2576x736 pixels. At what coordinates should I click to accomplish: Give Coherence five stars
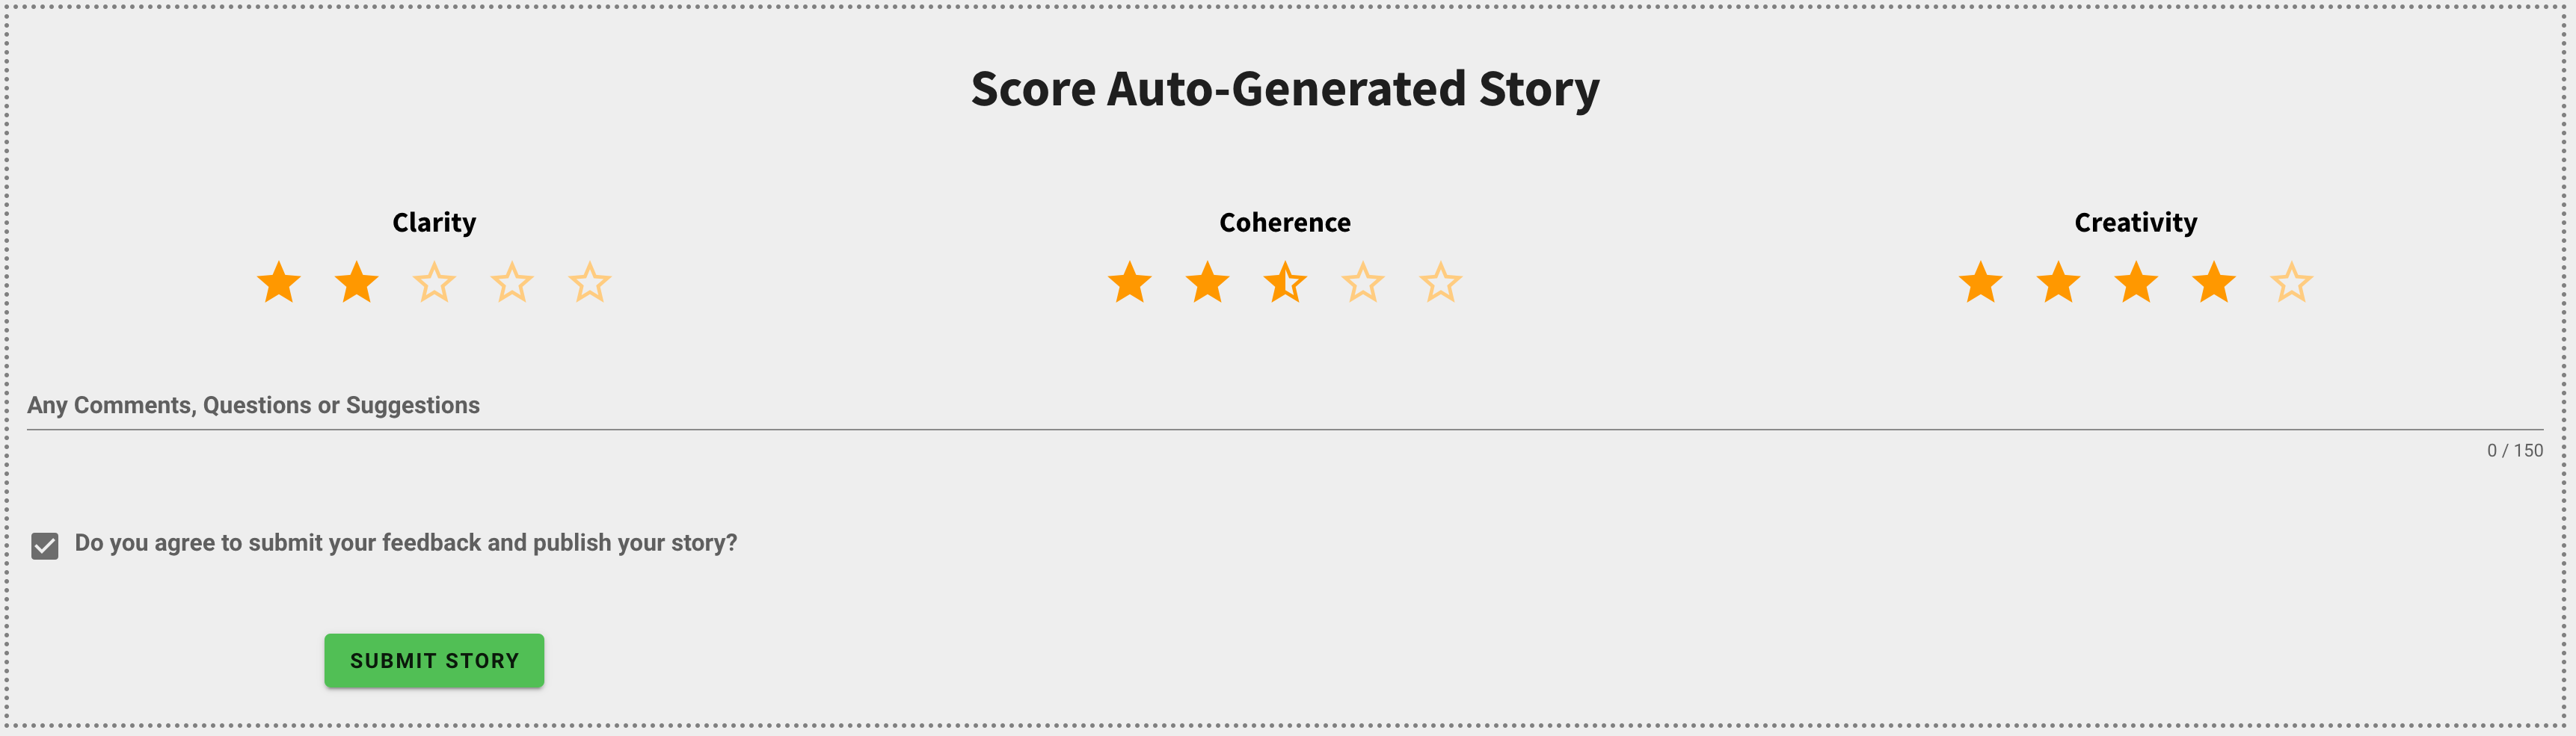click(x=1441, y=282)
